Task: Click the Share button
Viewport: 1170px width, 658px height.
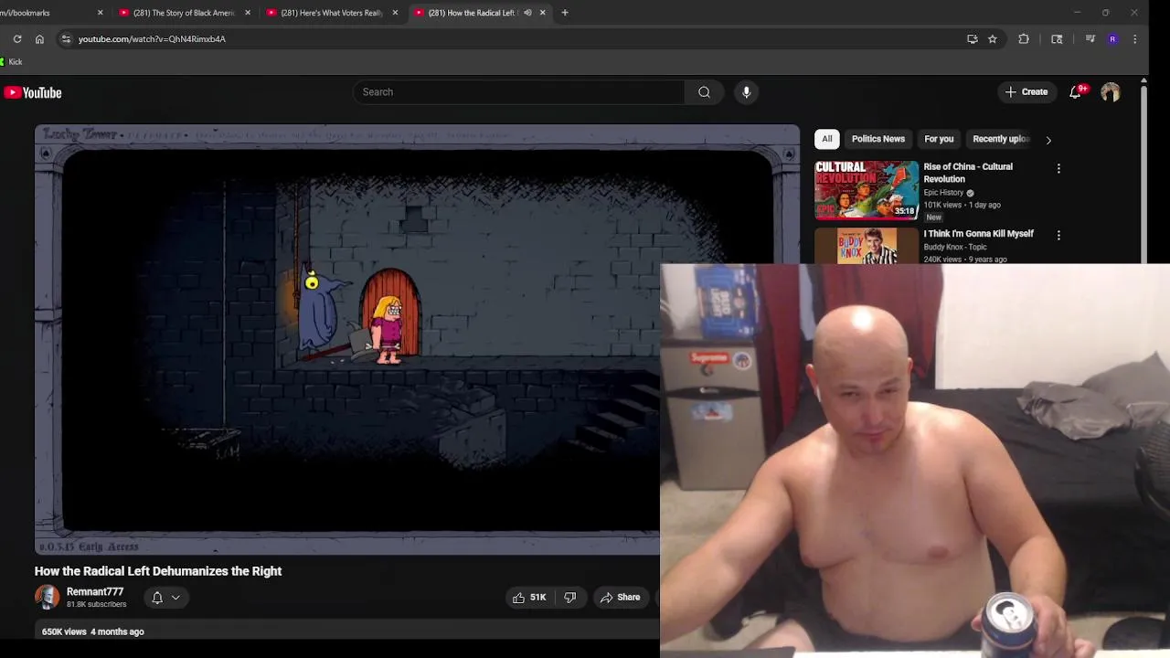Action: point(620,598)
